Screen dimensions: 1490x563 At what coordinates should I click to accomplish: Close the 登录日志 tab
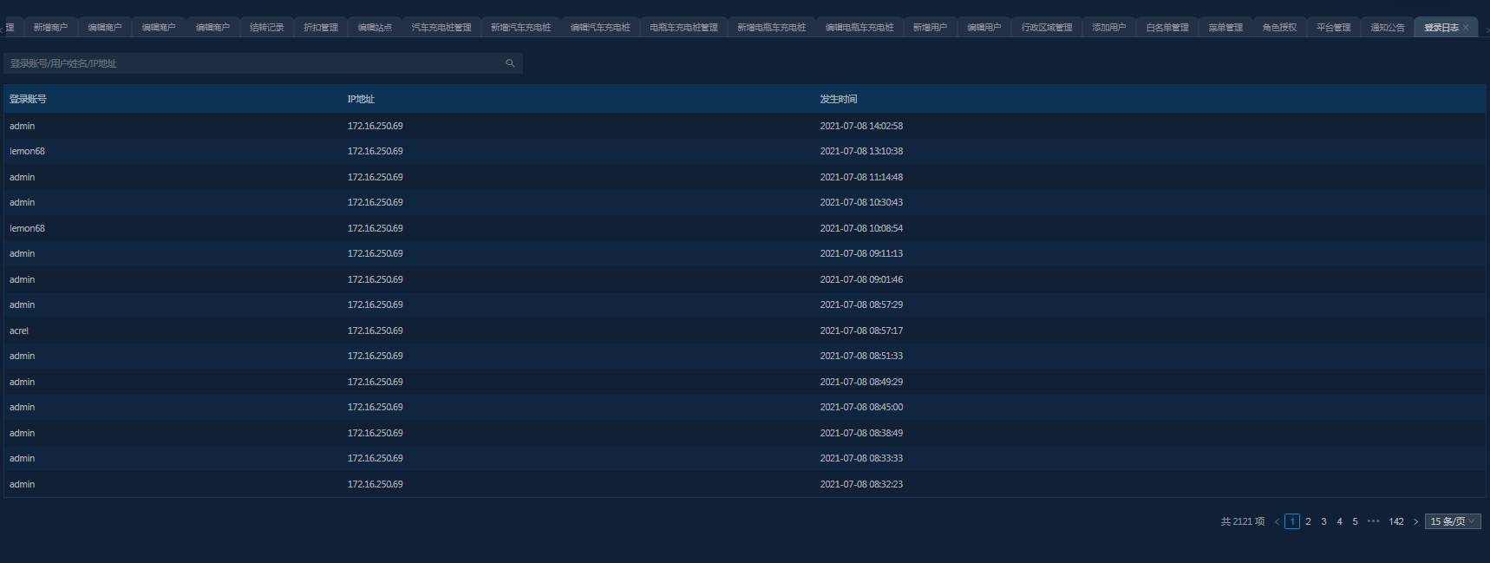click(1466, 28)
